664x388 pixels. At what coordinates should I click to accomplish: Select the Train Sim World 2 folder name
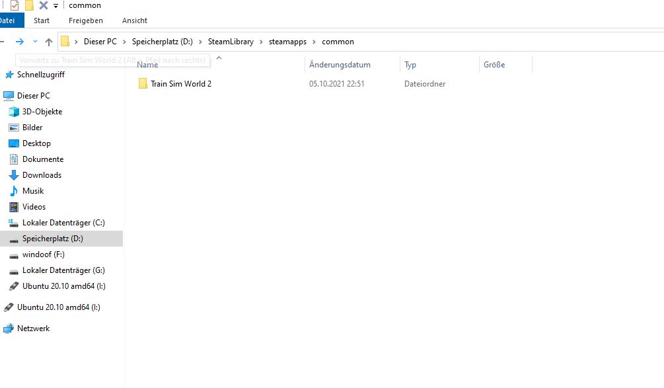pos(181,84)
